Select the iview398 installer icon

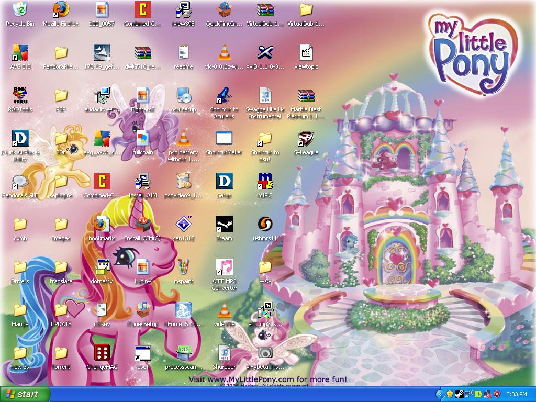pos(183,10)
